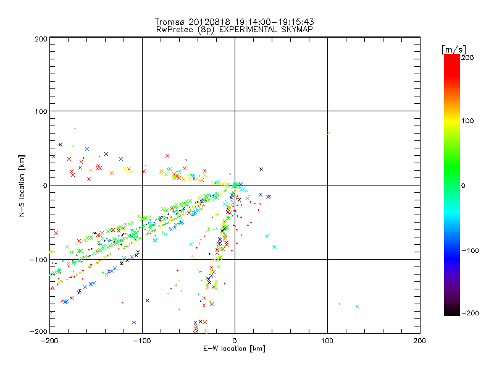Click the '[m/s]' colorbar unit label
The image size is (494, 371).
[x=454, y=49]
